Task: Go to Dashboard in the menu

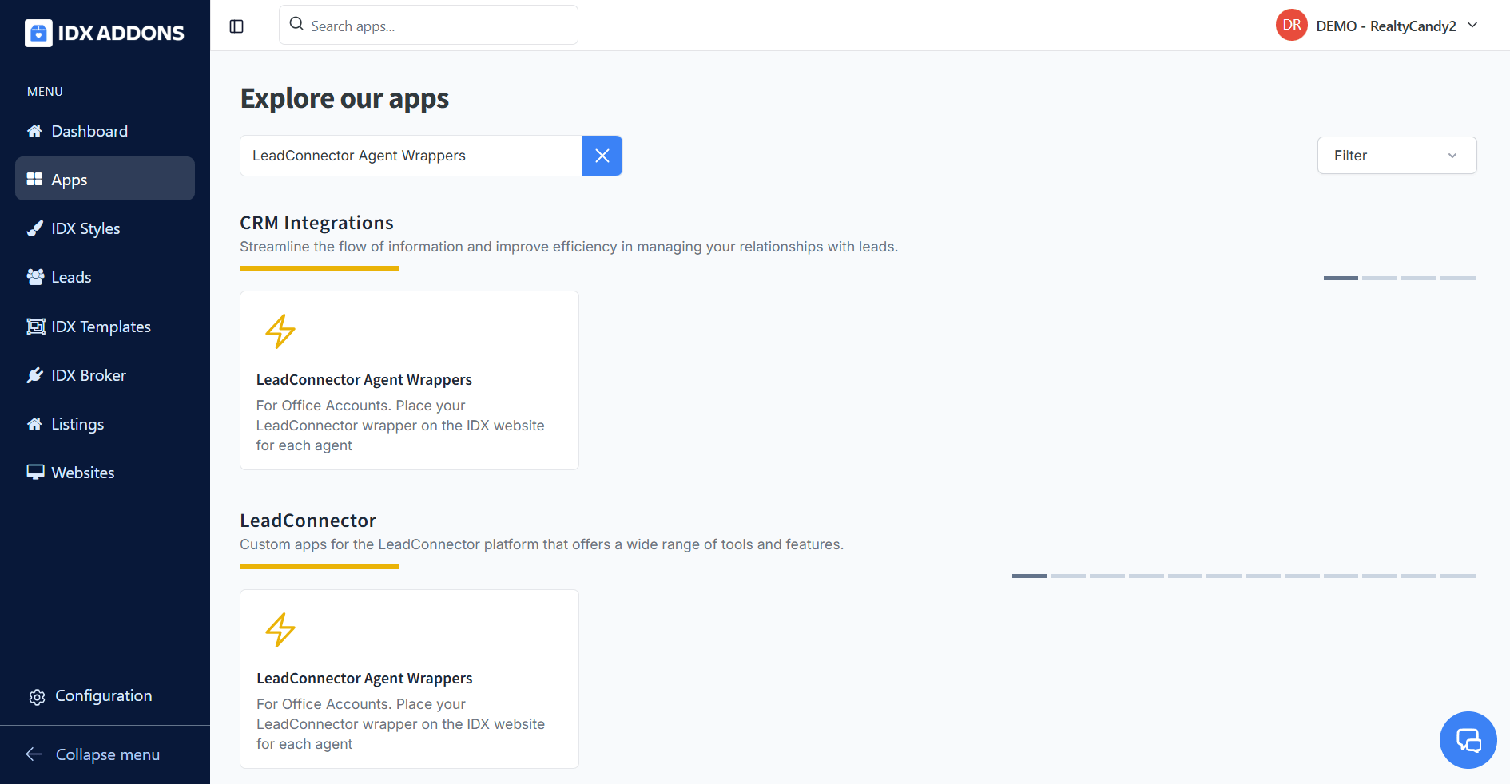Action: click(x=89, y=131)
